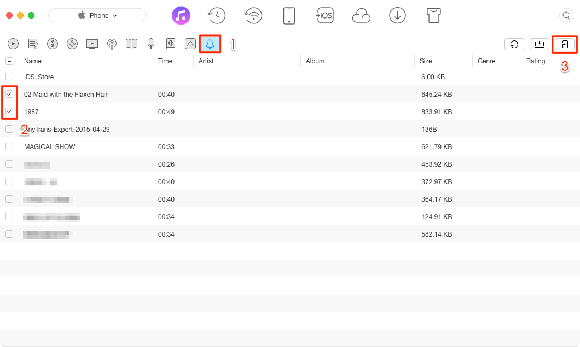Check the 372.97 KB row checkbox

coord(10,181)
